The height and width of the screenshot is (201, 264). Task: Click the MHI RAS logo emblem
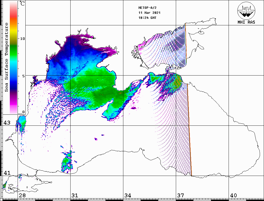[246, 11]
